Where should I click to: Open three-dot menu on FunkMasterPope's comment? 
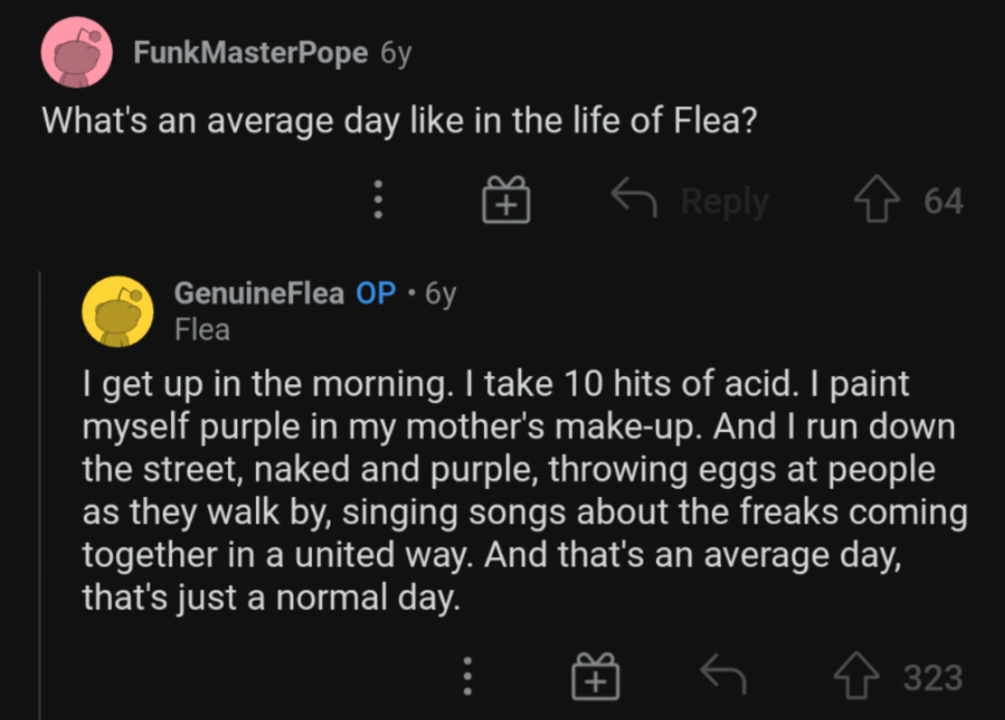click(x=378, y=200)
